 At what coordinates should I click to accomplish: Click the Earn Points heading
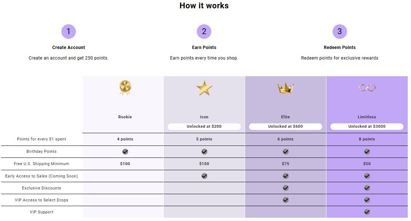tap(204, 48)
